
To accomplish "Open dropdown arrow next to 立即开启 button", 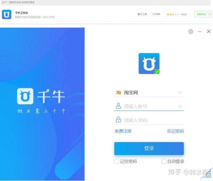I will click(x=210, y=14).
